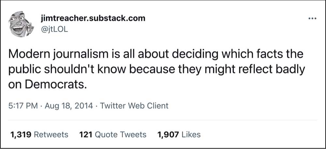326x149 pixels.
Task: Click the divider line above tweet stats
Action: click(x=163, y=120)
